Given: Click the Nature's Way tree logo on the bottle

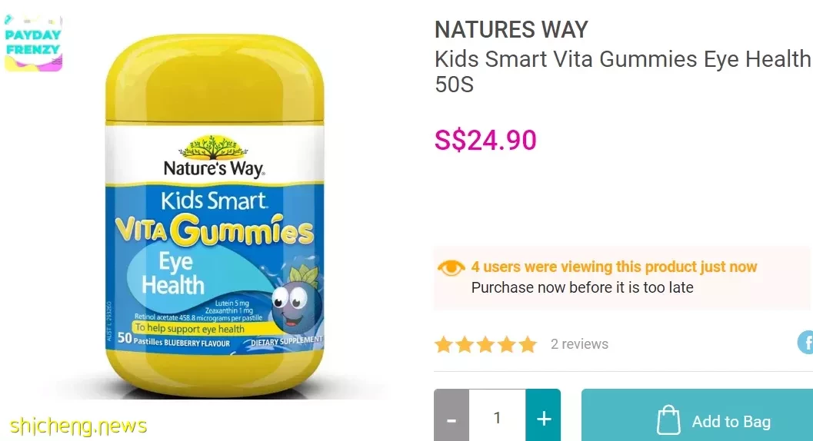Looking at the screenshot, I should [213, 148].
